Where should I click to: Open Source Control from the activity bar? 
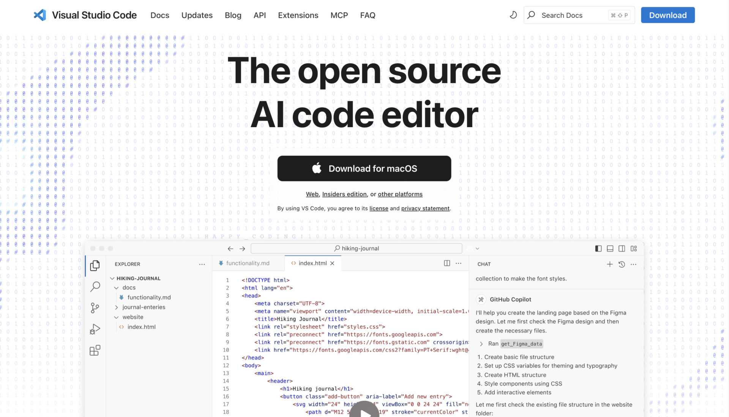point(95,308)
